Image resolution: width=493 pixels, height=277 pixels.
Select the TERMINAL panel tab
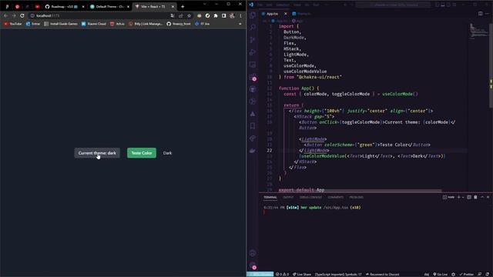[270, 197]
